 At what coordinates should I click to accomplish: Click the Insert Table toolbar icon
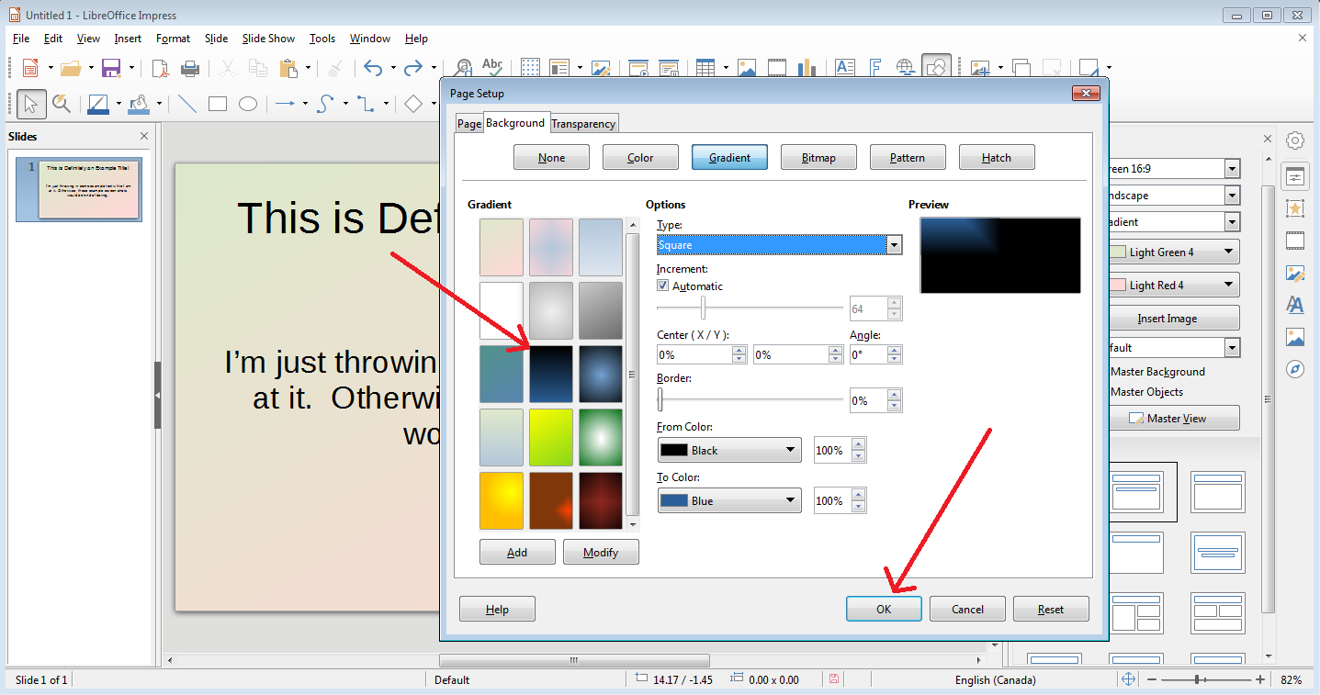705,68
